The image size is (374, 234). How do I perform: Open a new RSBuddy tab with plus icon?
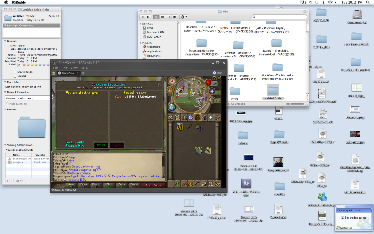(x=83, y=73)
